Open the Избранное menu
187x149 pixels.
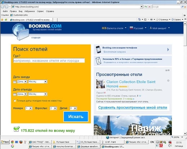coord(30,11)
